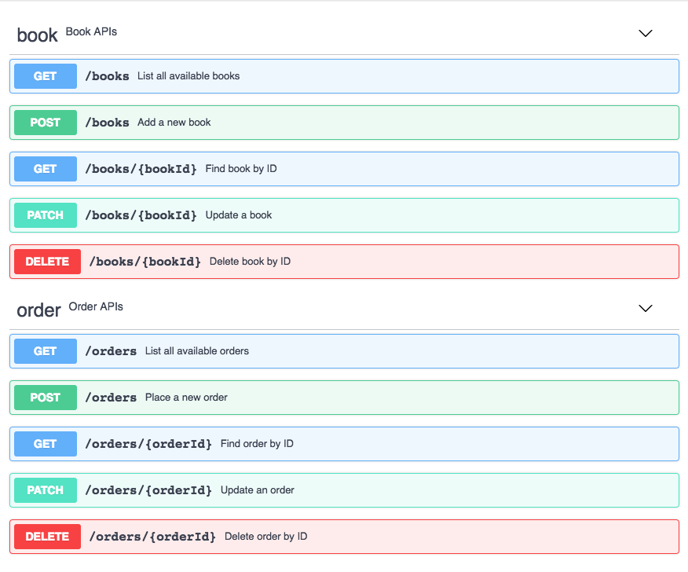Screen dimensions: 688x572
Task: Expand the List all available books operation
Action: [345, 76]
